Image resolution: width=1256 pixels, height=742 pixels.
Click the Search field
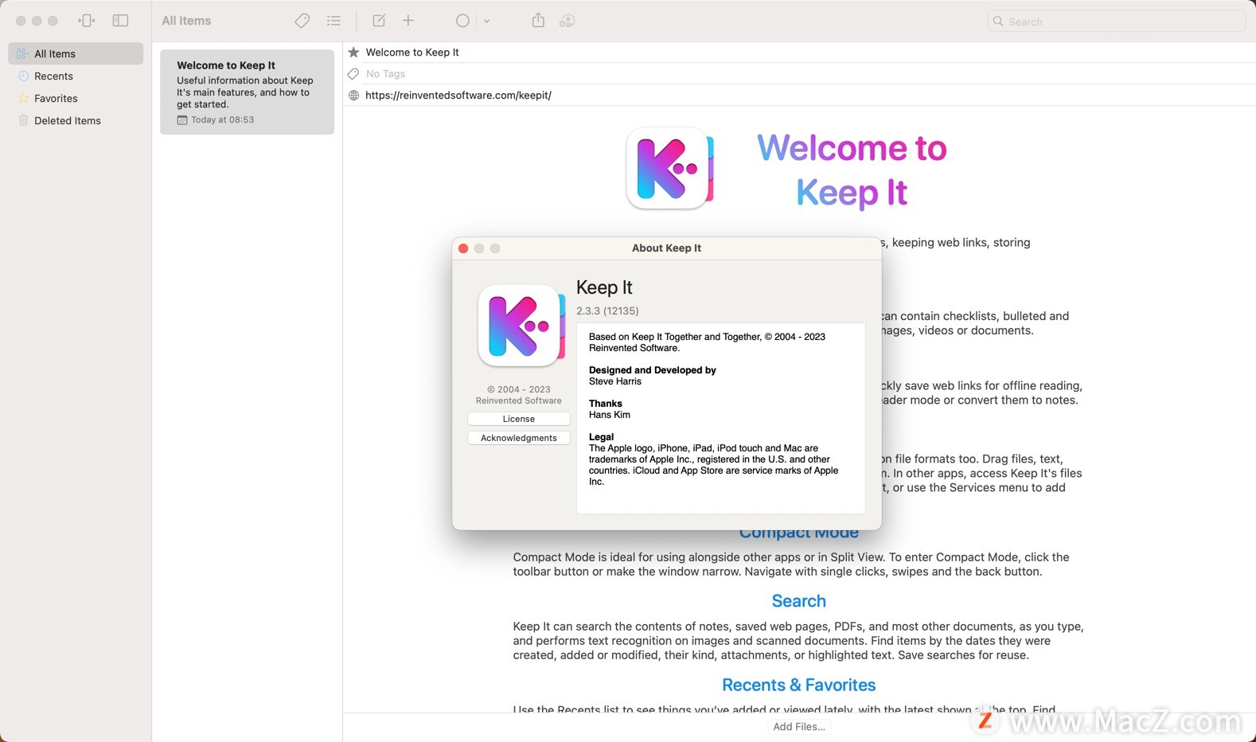point(1117,21)
